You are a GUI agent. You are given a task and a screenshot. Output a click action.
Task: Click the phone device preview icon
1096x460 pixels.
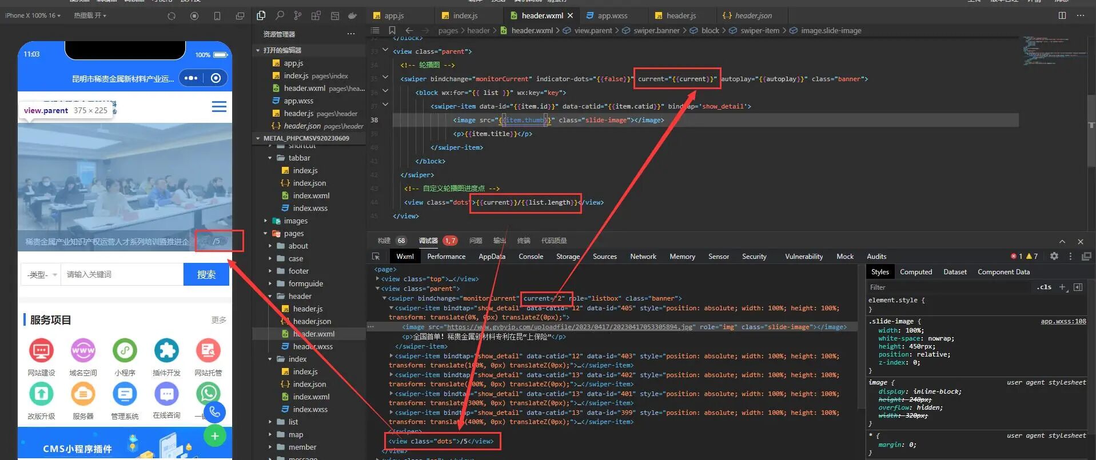pos(217,16)
